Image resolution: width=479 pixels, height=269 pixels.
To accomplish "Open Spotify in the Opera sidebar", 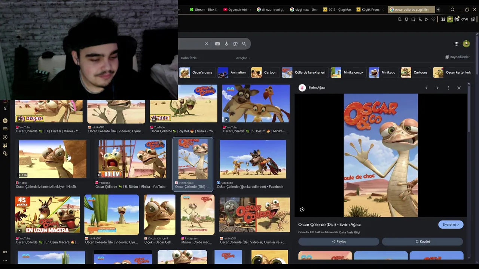I will click(x=5, y=120).
